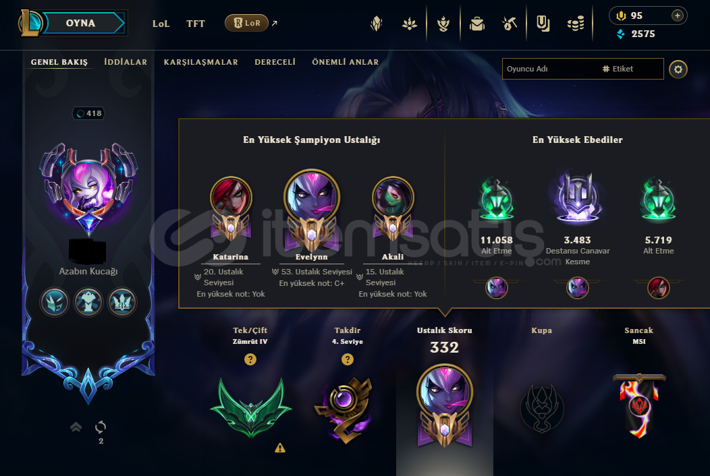Click the Oyuncu Adı search field
Screen dimensions: 710x476
coord(550,69)
